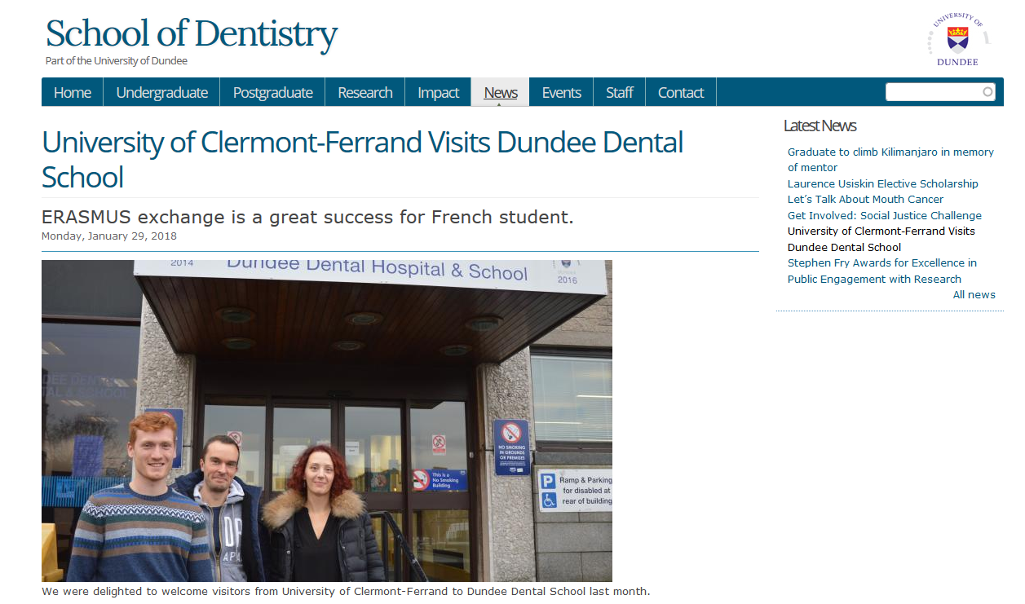Open the Home menu item
Image resolution: width=1025 pixels, height=604 pixels.
[73, 92]
